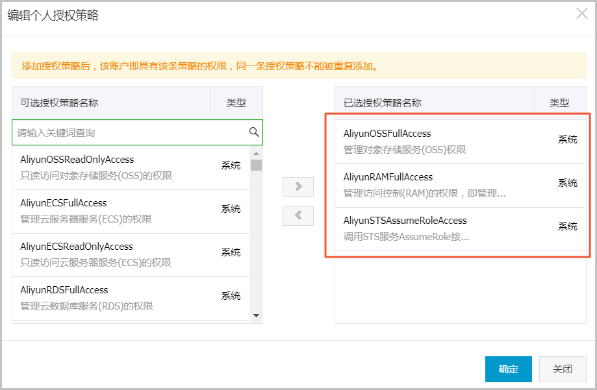Click the right arrow to add policy

298,187
